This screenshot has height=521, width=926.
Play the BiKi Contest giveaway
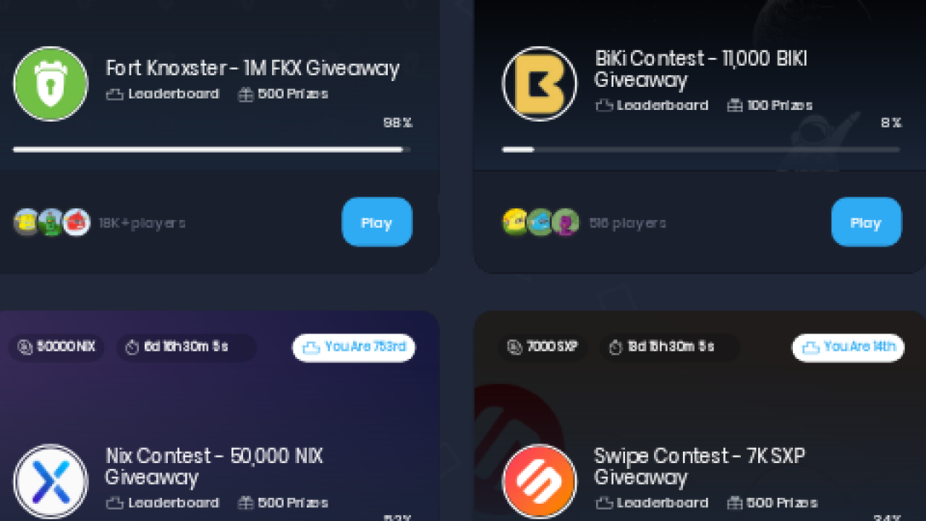tap(866, 222)
